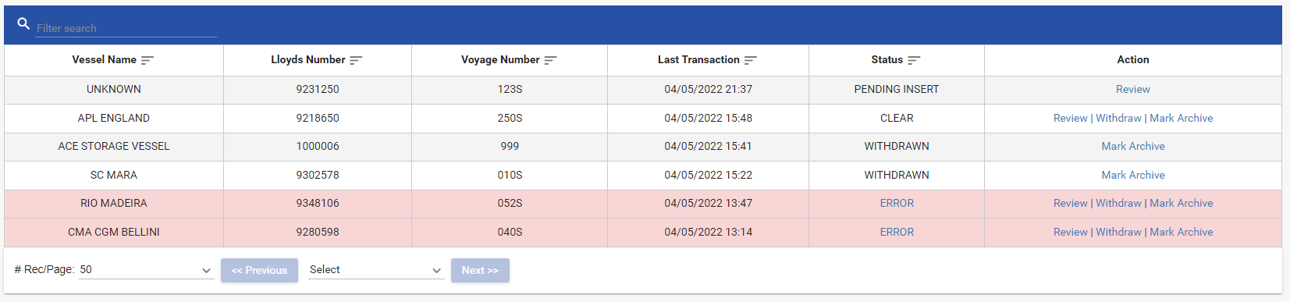Focus the Filter search field
The height and width of the screenshot is (302, 1290).
[x=126, y=28]
